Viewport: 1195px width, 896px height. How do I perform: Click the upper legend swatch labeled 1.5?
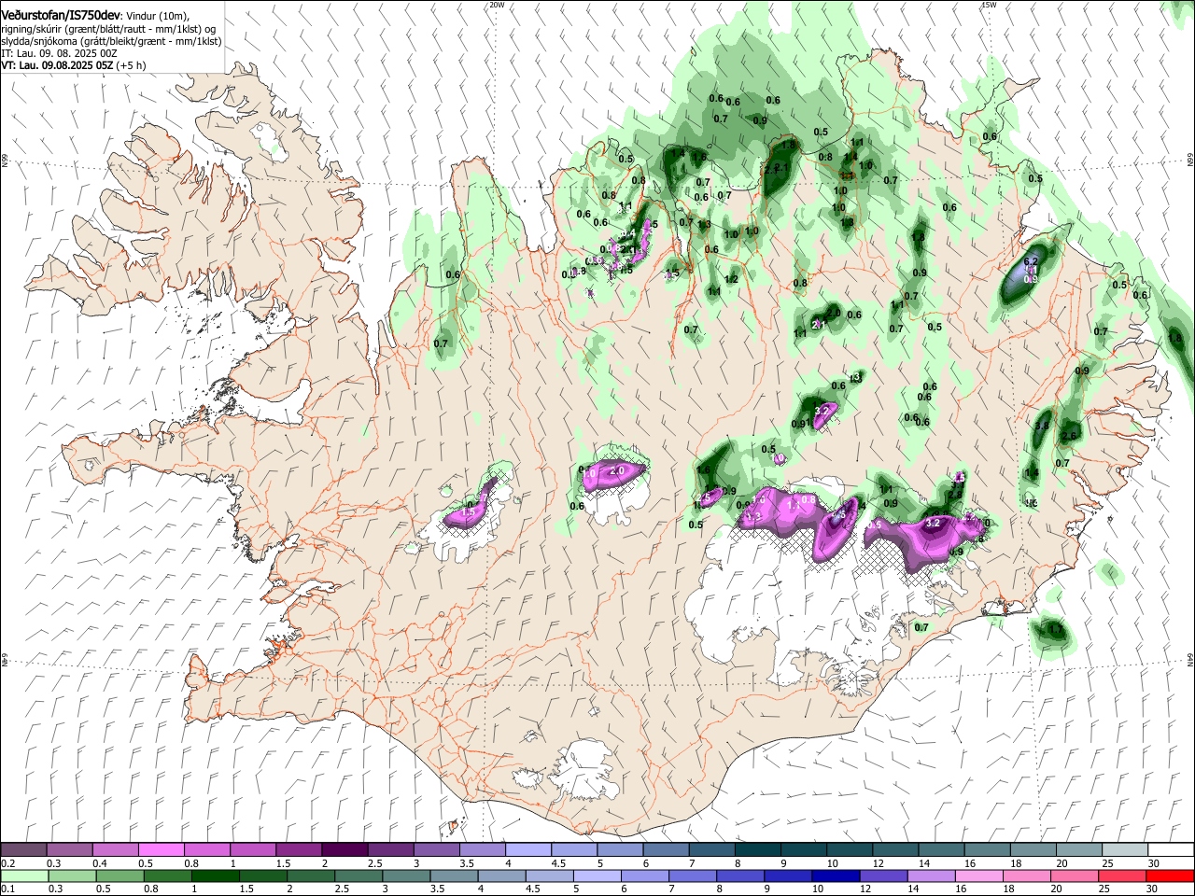coord(299,850)
